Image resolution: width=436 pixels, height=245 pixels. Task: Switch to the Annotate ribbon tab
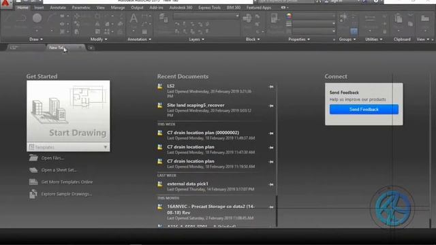pos(58,7)
